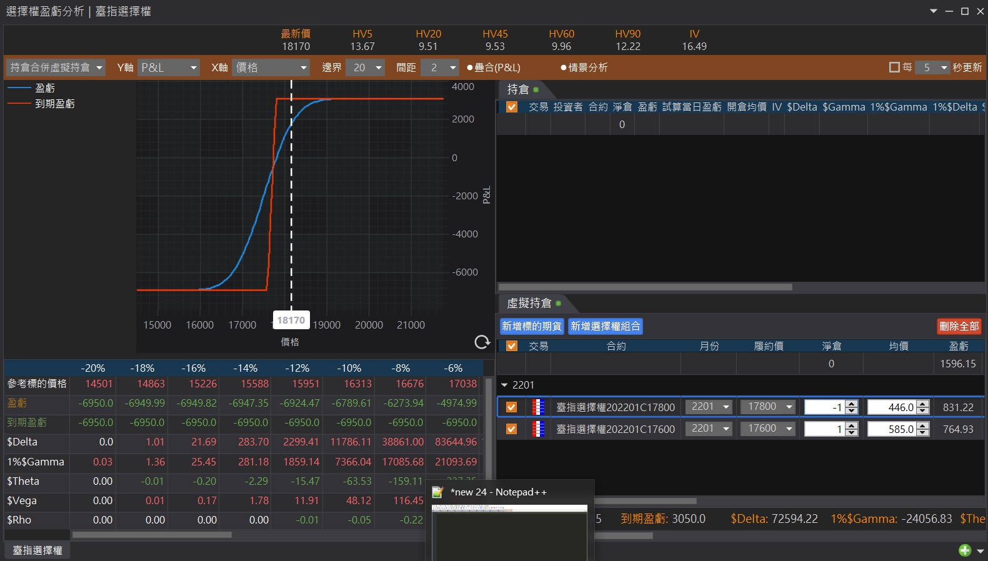Click the $Delta column header in 持倉

click(802, 107)
